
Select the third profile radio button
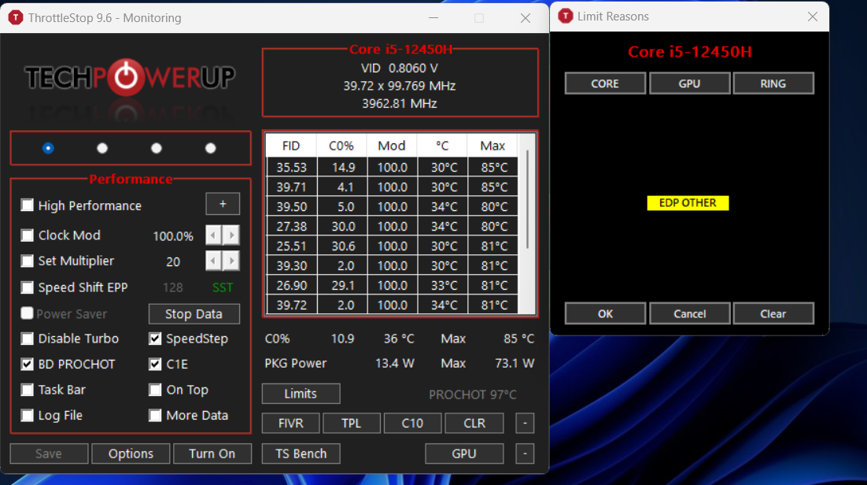157,148
